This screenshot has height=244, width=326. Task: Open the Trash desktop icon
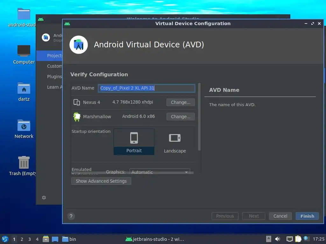point(23,166)
